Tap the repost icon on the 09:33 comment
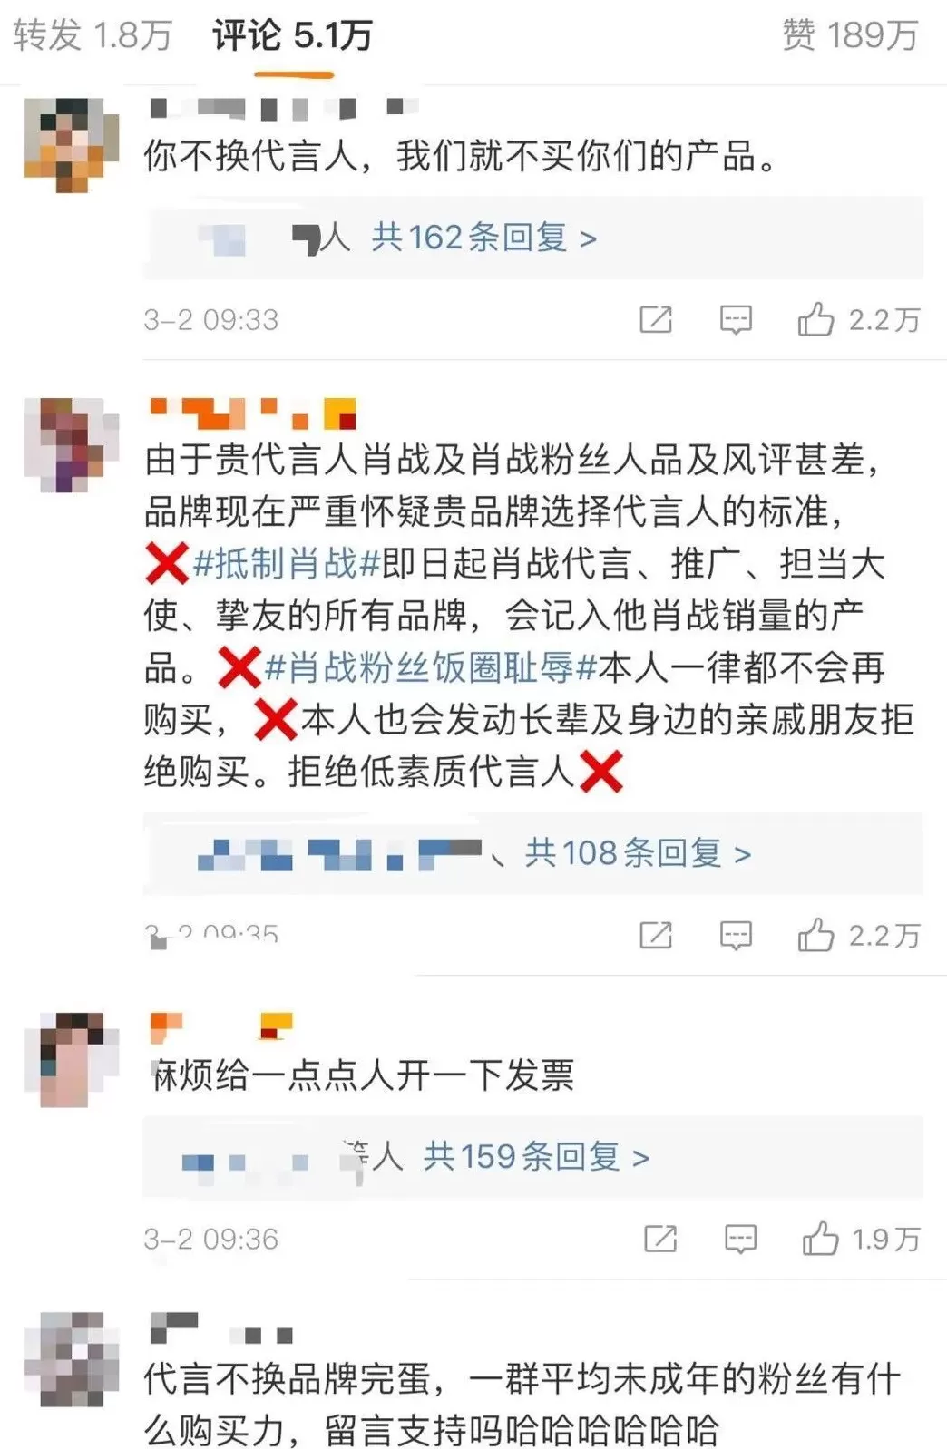Screen dimensions: 947x1449 tap(656, 319)
